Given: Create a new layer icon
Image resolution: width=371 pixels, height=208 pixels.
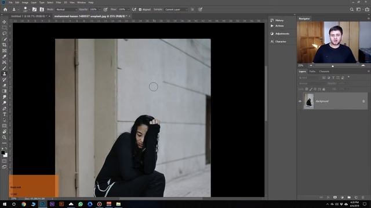Looking at the screenshot, I should click(356, 197).
